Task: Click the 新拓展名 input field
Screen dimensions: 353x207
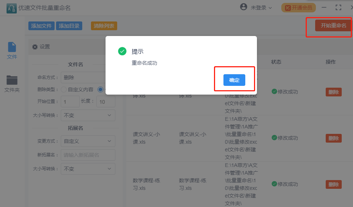Action: (x=88, y=155)
